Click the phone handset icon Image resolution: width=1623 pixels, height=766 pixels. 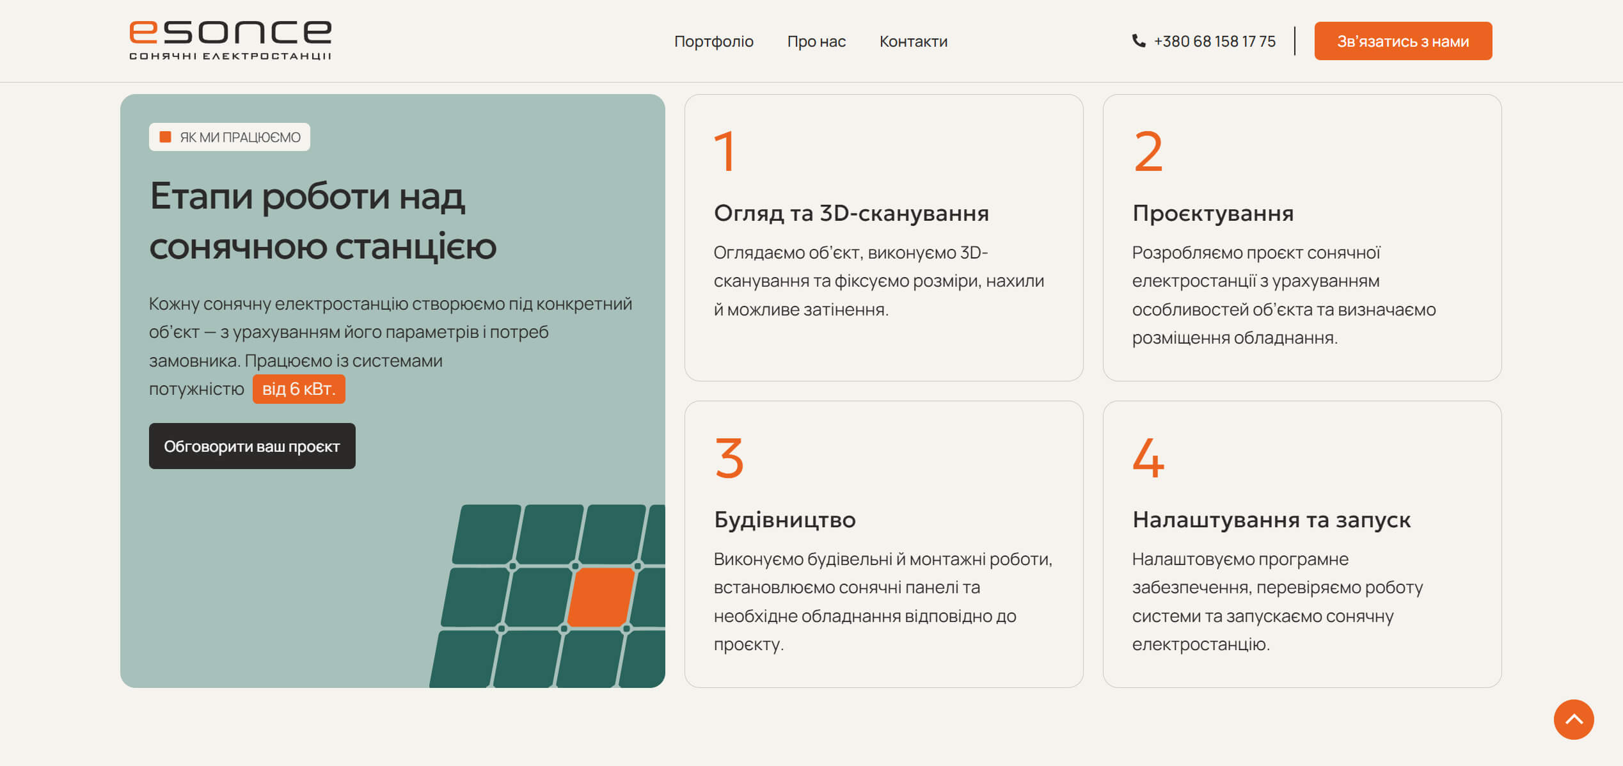[x=1139, y=41]
